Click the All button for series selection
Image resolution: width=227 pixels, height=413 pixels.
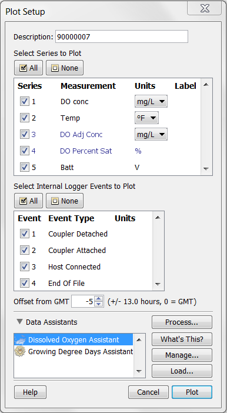tap(29, 68)
